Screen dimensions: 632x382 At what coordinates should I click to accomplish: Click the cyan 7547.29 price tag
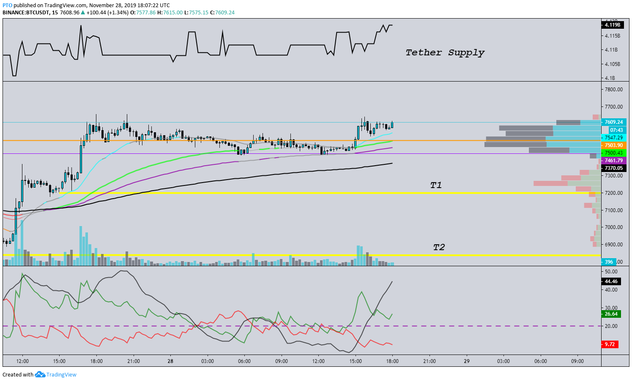point(614,138)
